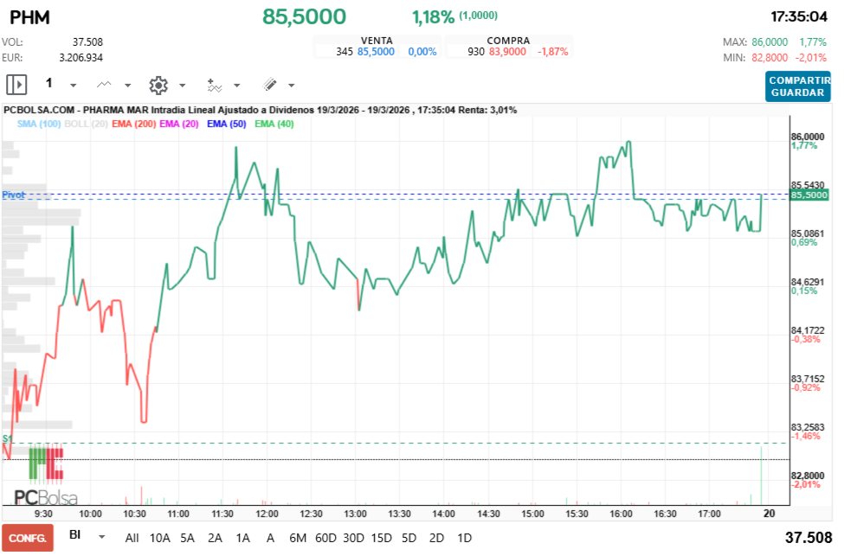Switch to the 1D timeframe tab
Viewport: 844px width, 556px height.
point(464,537)
